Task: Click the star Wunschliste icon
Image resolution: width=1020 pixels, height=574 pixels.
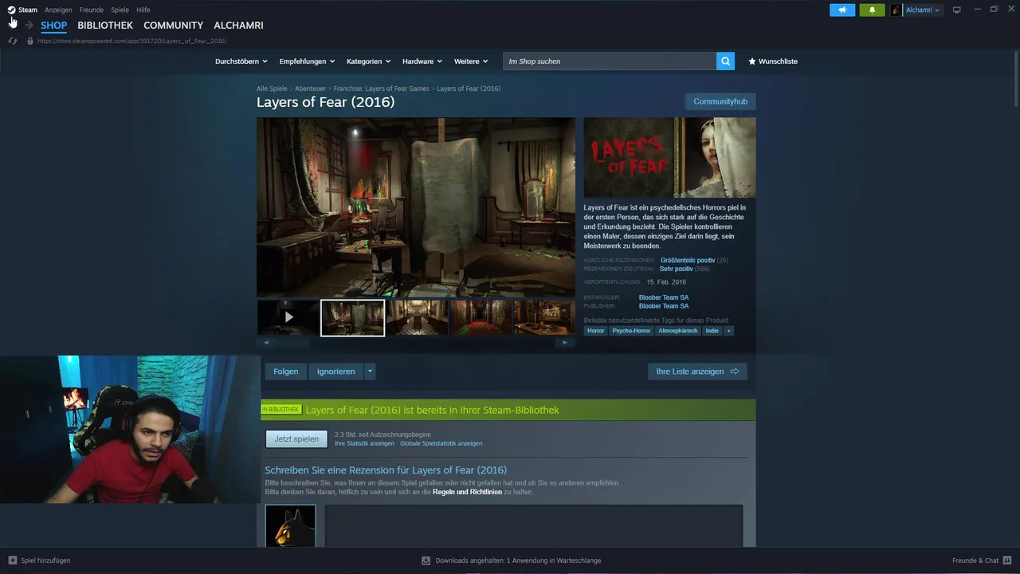Action: click(x=752, y=61)
